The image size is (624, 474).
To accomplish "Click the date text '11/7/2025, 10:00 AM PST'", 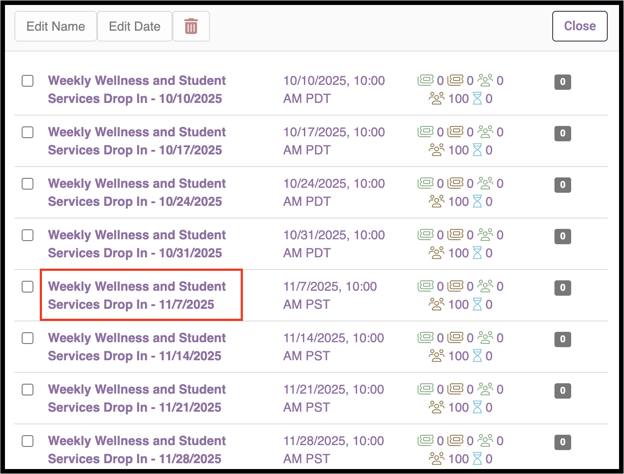I will 330,295.
